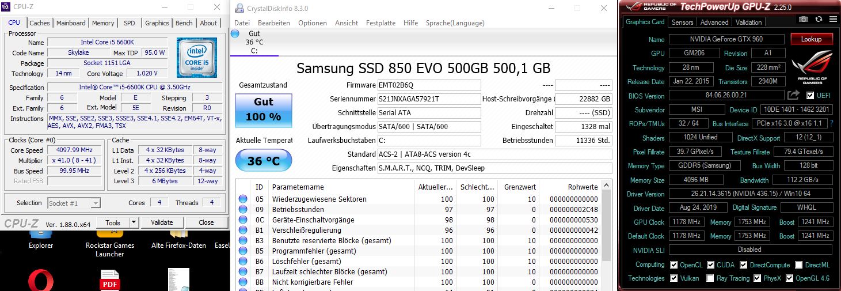Click the ROG logo in GPU-Z
The image size is (841, 291).
[x=812, y=67]
